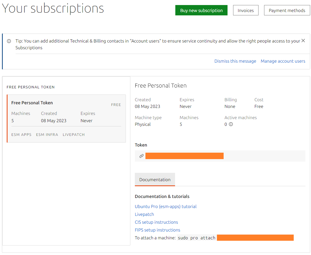The image size is (311, 255).
Task: Click the FREE badge on token card
Action: [116, 105]
